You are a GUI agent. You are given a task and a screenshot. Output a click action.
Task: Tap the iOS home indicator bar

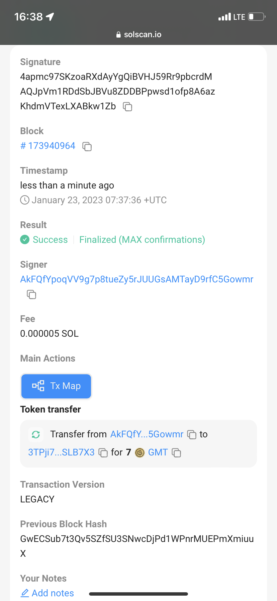(138, 594)
